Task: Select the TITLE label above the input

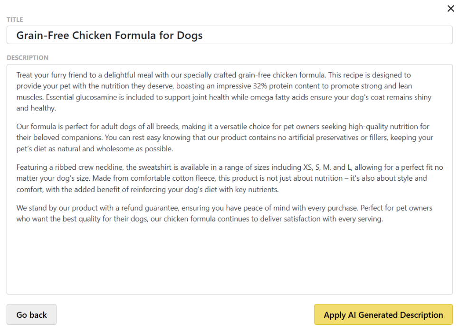Action: pyautogui.click(x=14, y=19)
